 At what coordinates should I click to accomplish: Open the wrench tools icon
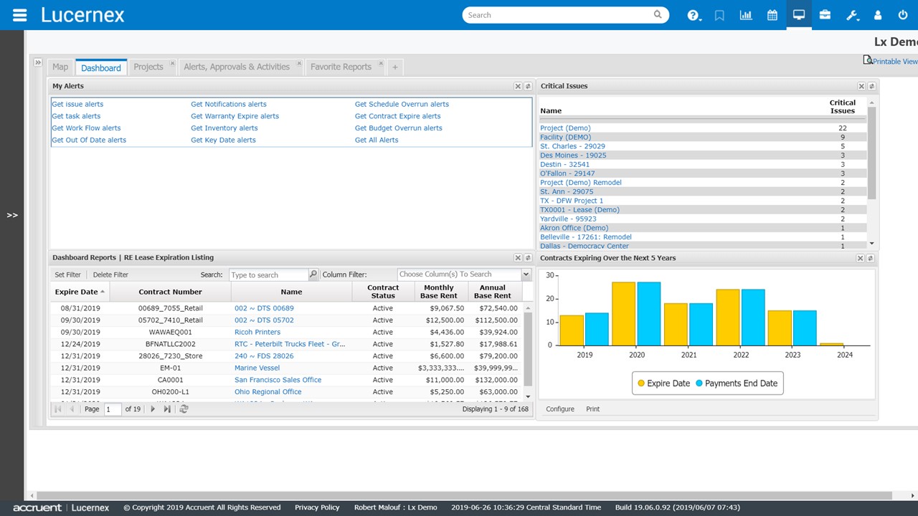pos(852,15)
